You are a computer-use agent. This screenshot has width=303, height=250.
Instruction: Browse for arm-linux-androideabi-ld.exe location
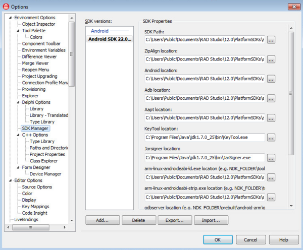(271, 177)
